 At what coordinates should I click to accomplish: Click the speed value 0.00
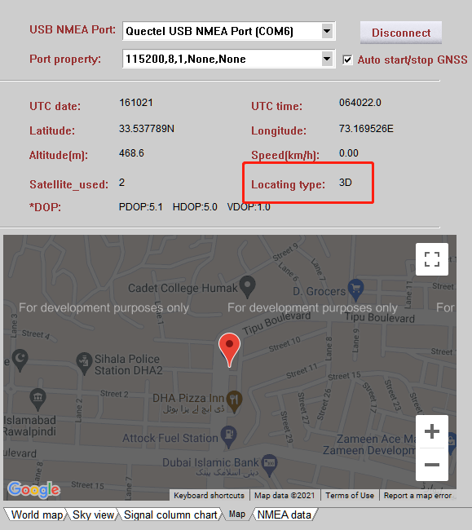click(x=349, y=153)
